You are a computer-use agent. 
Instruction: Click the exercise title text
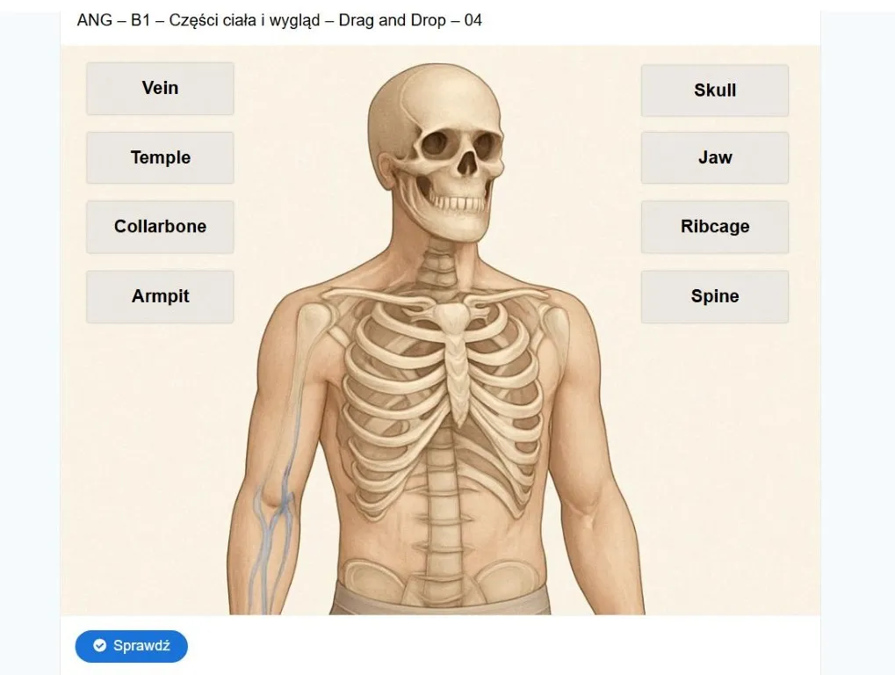click(279, 20)
